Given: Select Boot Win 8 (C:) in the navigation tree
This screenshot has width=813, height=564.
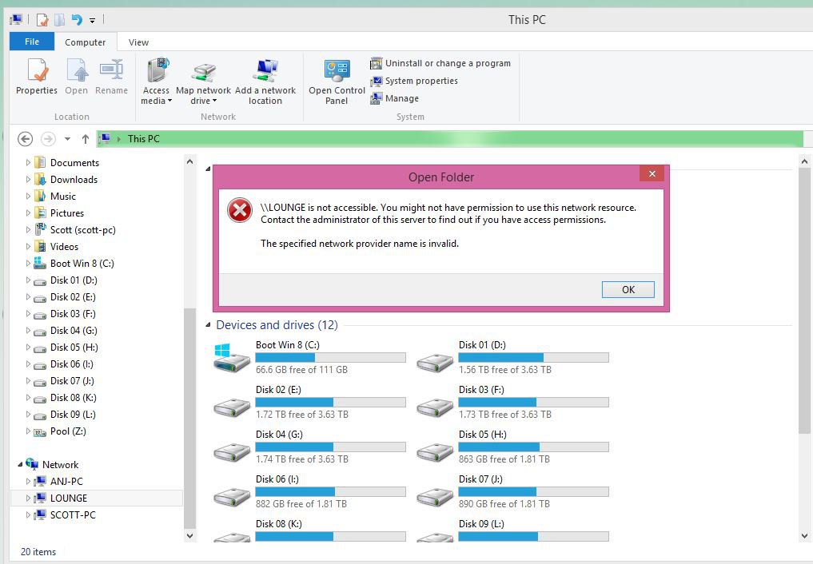Looking at the screenshot, I should tap(82, 263).
